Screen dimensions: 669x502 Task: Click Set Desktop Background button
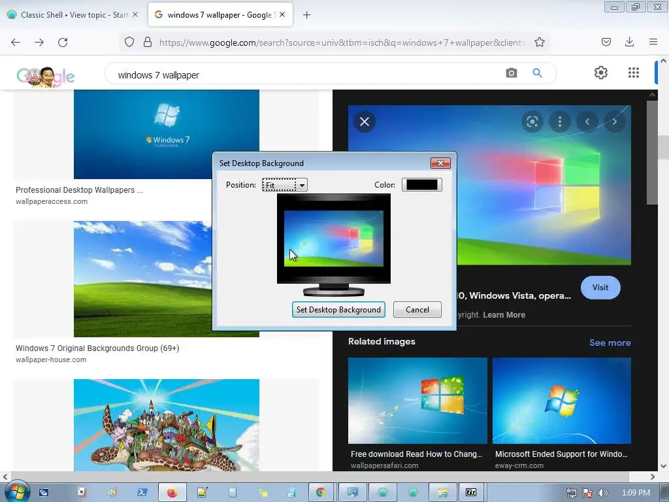click(x=339, y=309)
